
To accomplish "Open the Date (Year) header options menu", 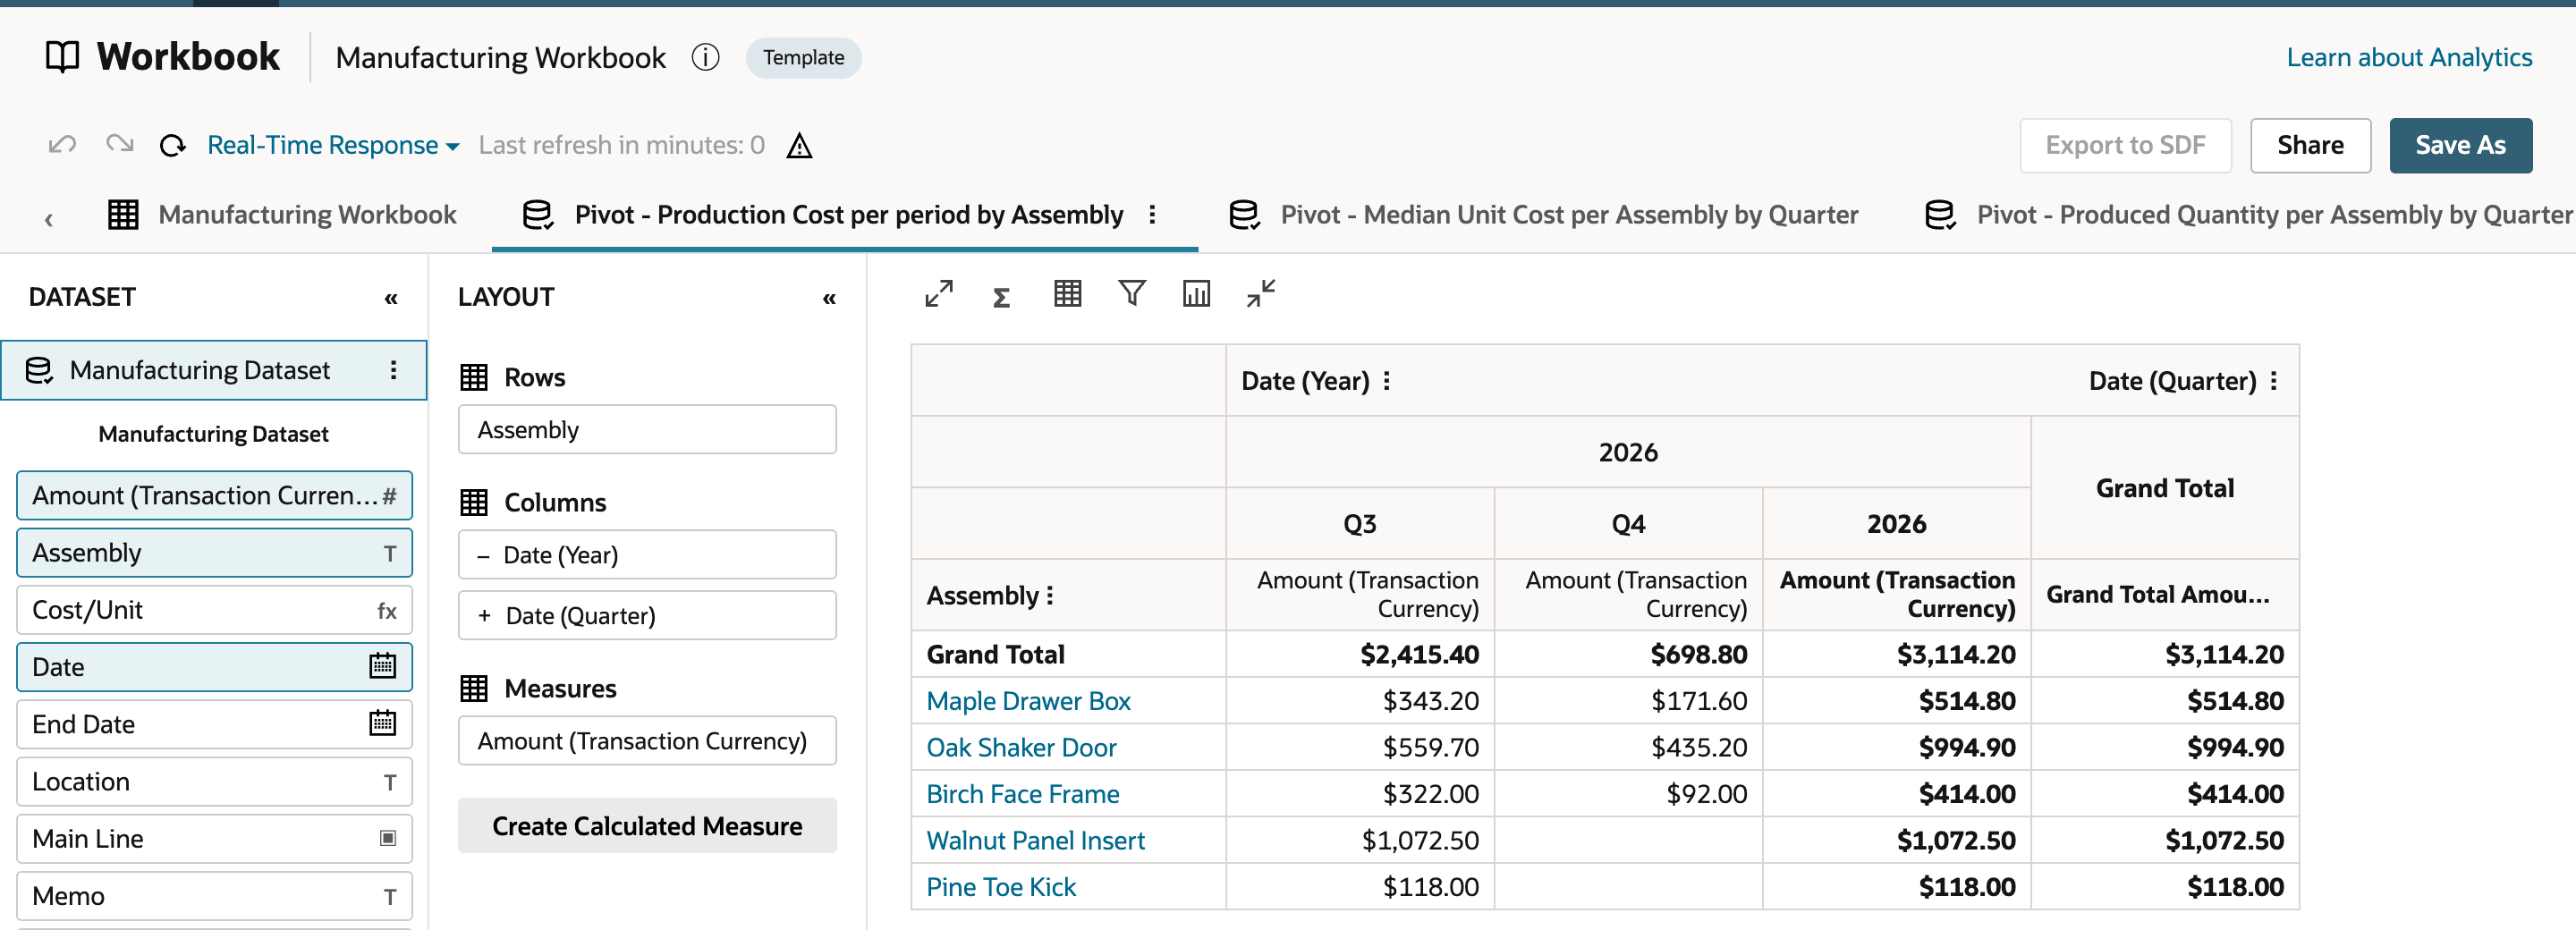I will pyautogui.click(x=1387, y=381).
